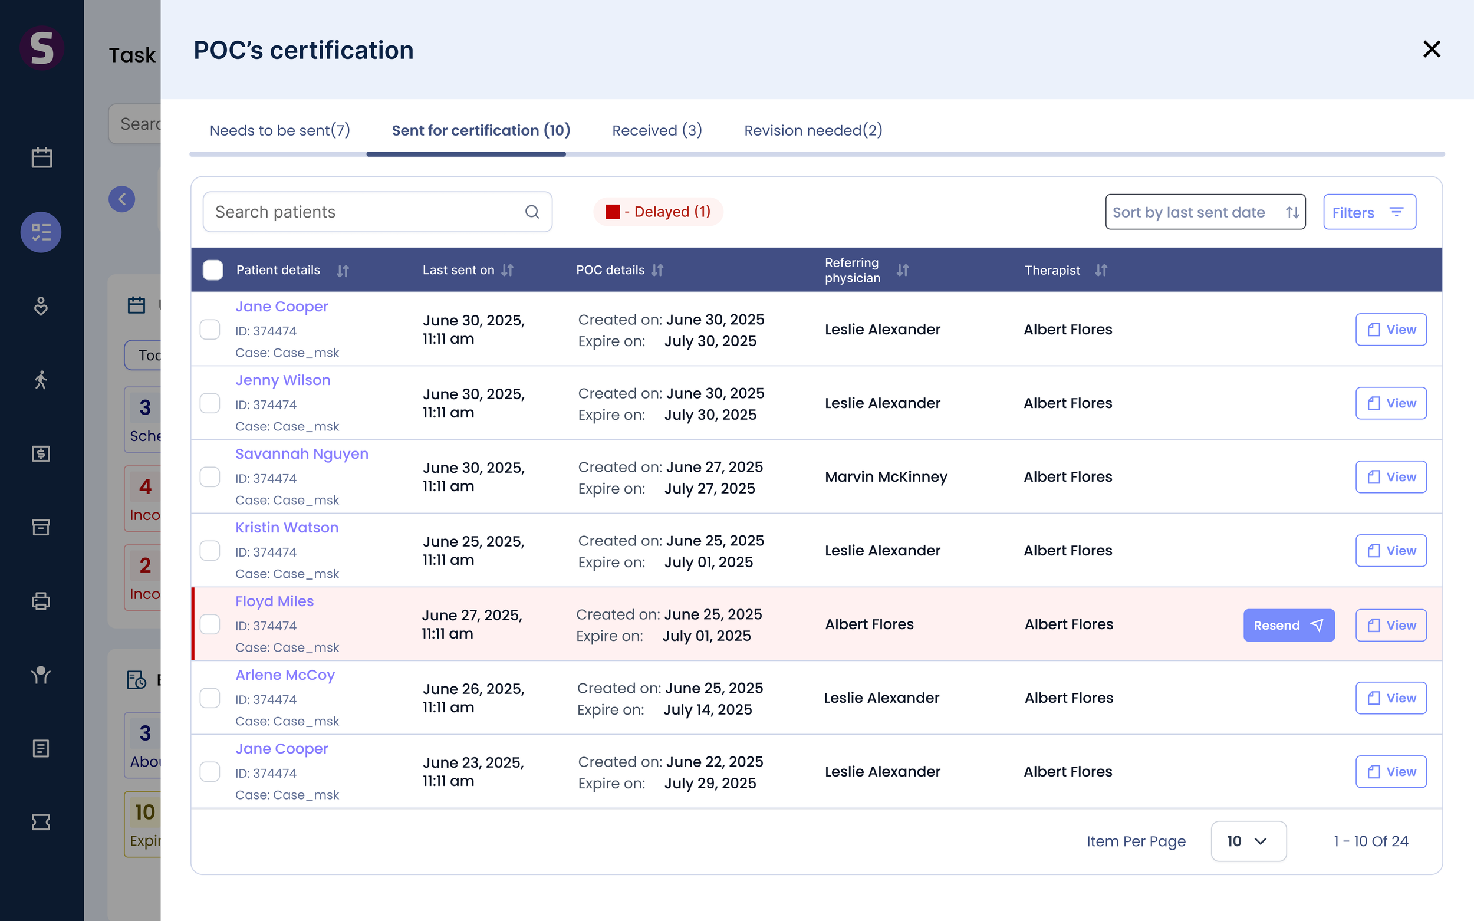Toggle the select-all checkbox in table header
The image size is (1474, 921).
pos(213,270)
